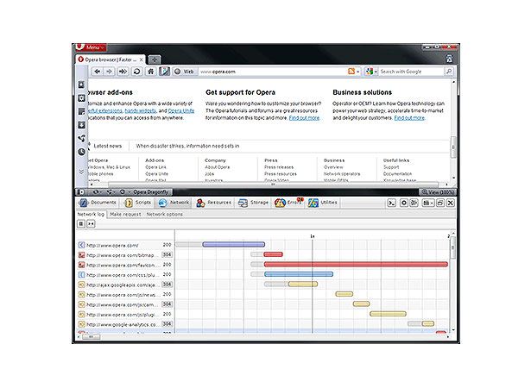Open the Downloads panel in sidebar
This screenshot has height=388, width=531.
pos(81,125)
